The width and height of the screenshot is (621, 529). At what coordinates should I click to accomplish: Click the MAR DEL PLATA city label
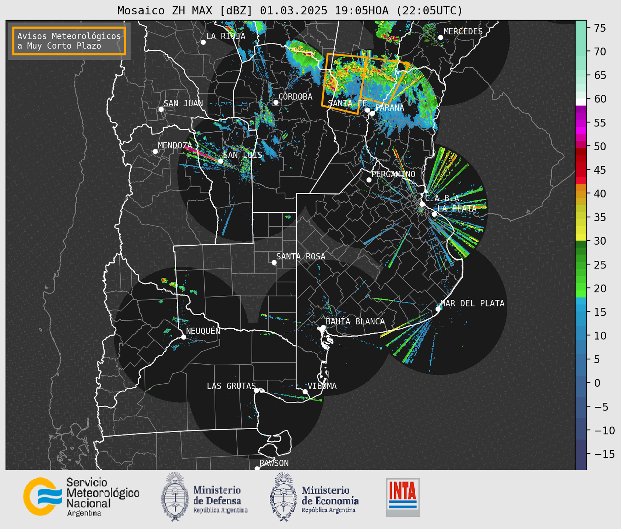coord(472,303)
